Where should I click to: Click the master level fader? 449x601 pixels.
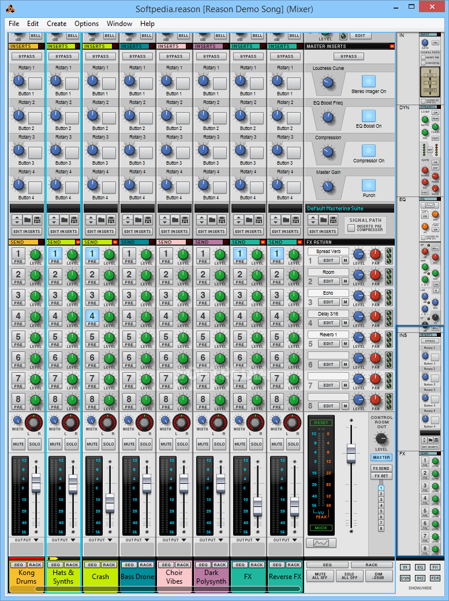(x=351, y=453)
